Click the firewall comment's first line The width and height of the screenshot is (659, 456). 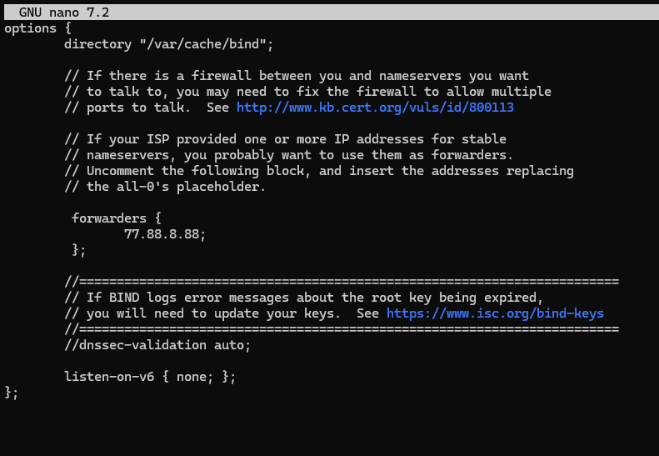click(x=297, y=76)
